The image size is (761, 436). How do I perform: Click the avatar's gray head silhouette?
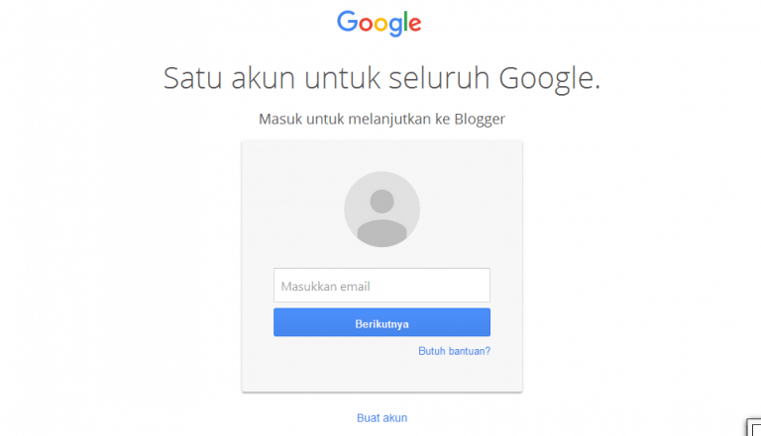(x=381, y=201)
